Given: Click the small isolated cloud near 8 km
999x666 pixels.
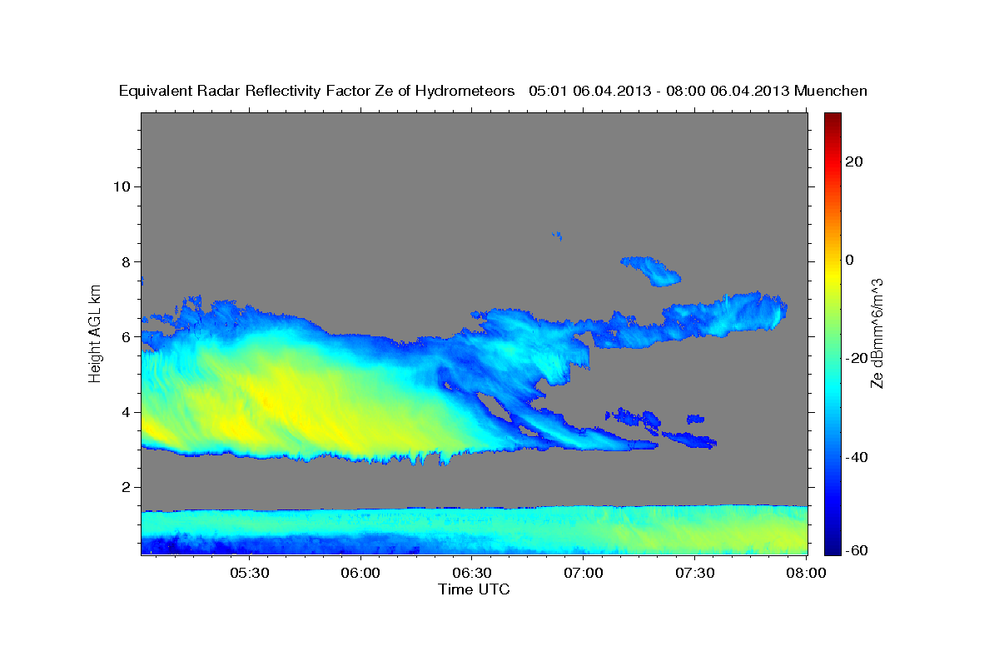Looking at the screenshot, I should click(652, 270).
